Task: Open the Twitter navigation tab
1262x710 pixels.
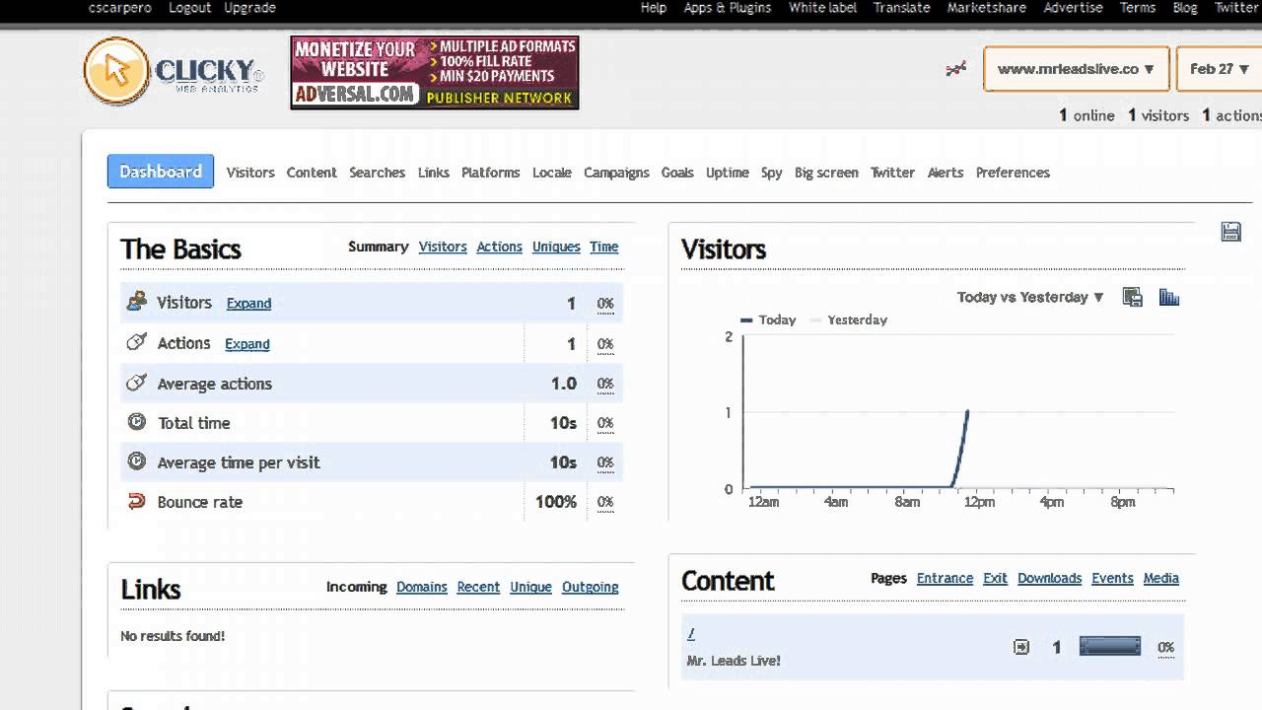Action: pos(892,173)
